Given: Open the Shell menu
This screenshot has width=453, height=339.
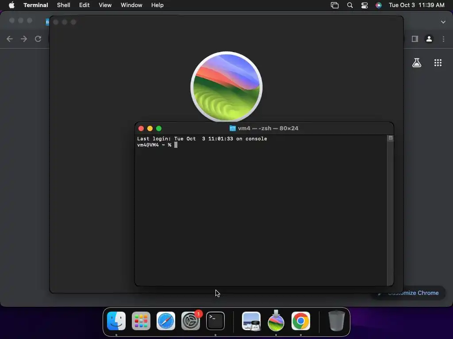Looking at the screenshot, I should 64,5.
